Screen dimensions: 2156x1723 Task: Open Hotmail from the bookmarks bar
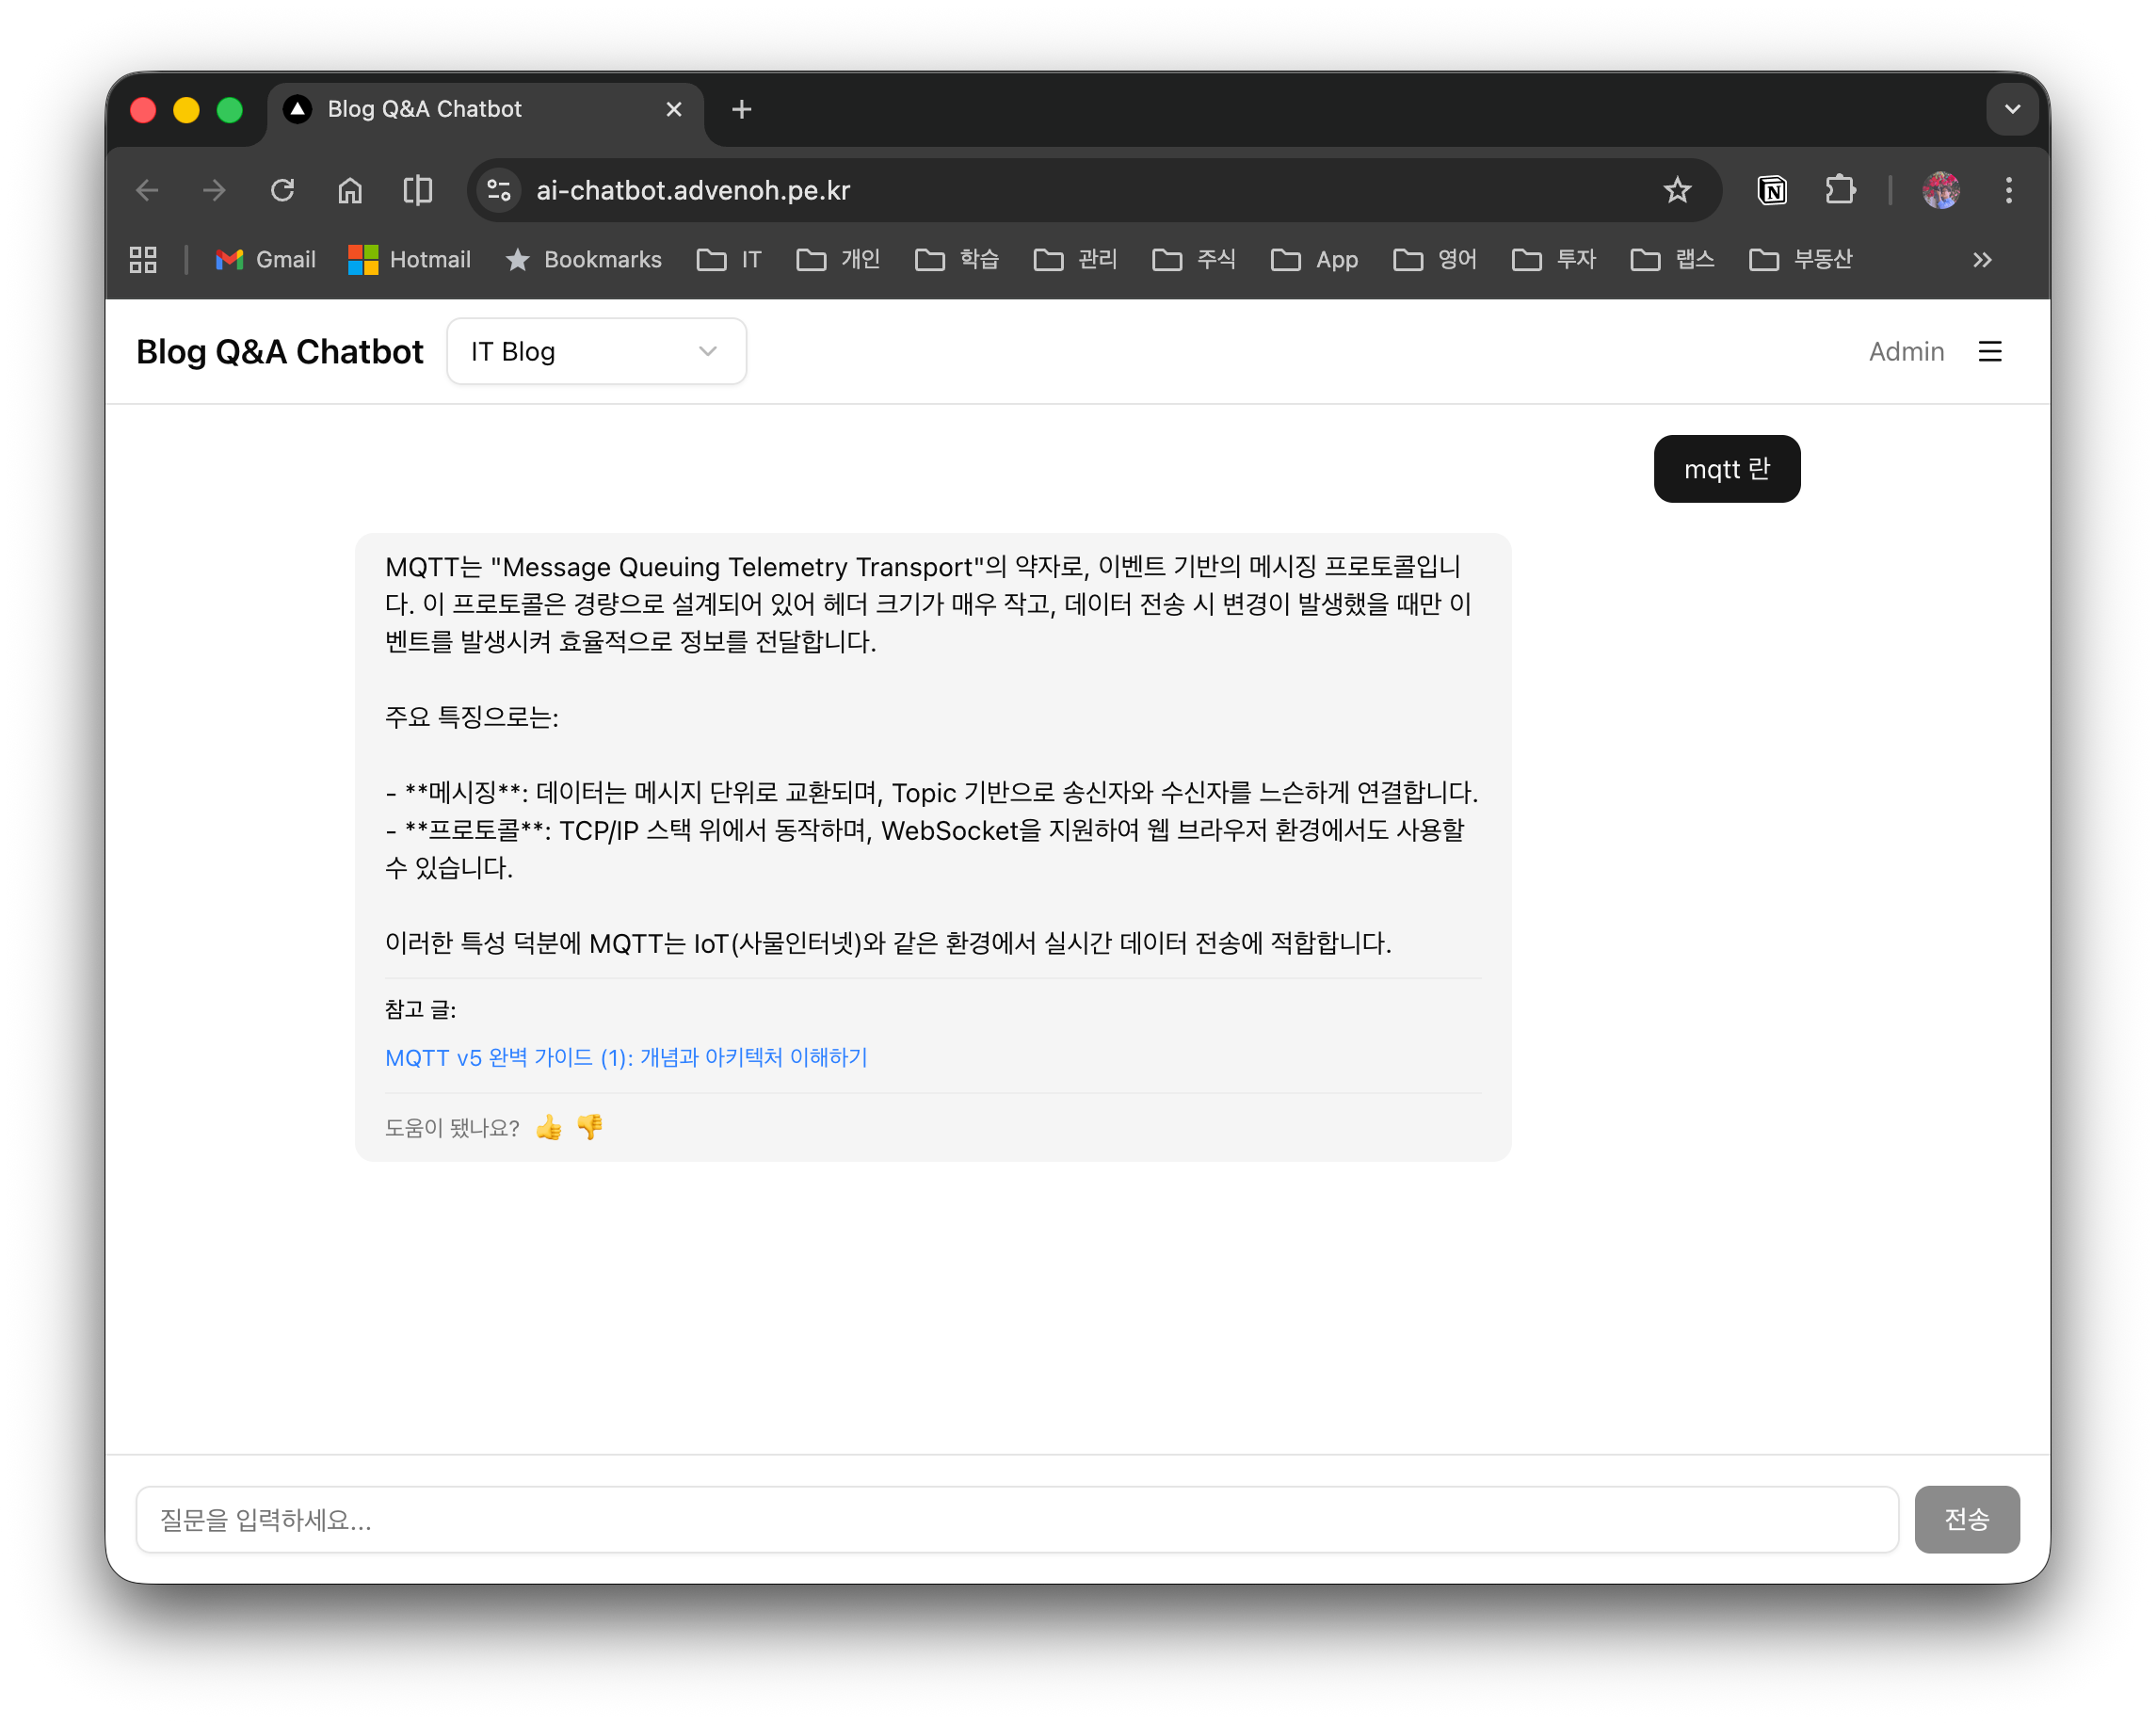click(x=409, y=259)
